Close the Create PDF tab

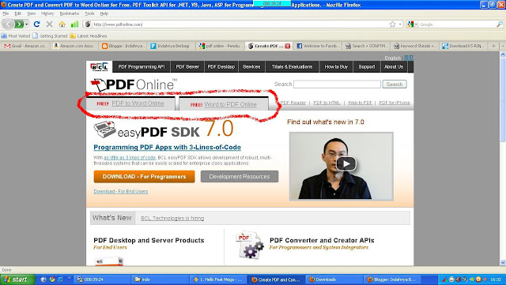288,46
